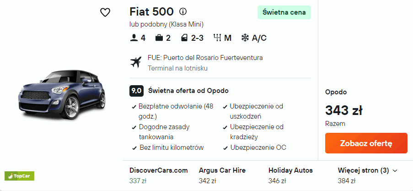This screenshot has height=191, width=413.
Task: Click the manual transmission icon
Action: tap(217, 38)
